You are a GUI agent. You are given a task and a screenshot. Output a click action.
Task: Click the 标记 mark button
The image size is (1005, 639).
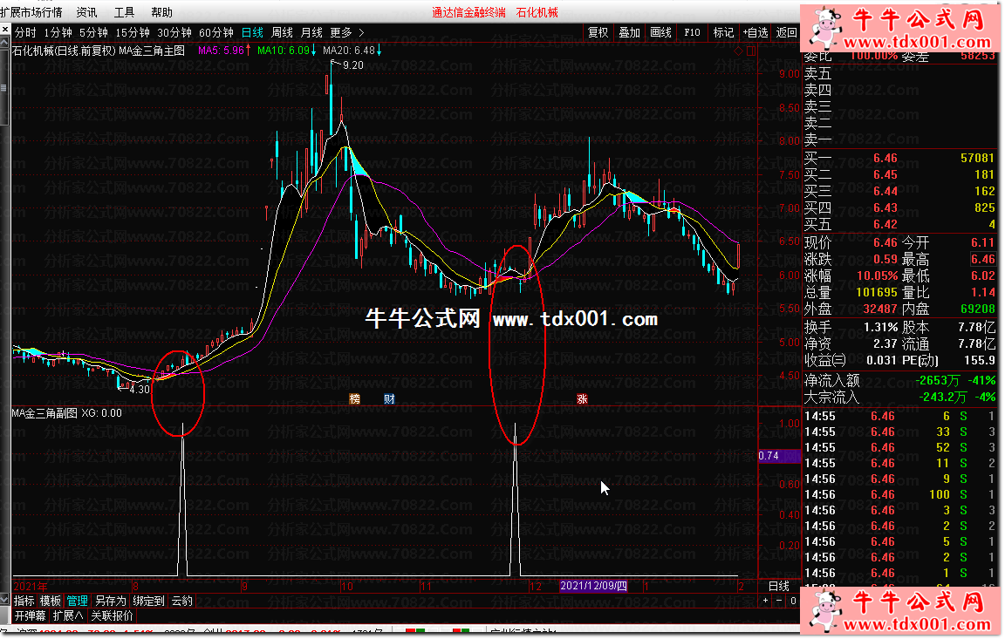click(x=723, y=32)
